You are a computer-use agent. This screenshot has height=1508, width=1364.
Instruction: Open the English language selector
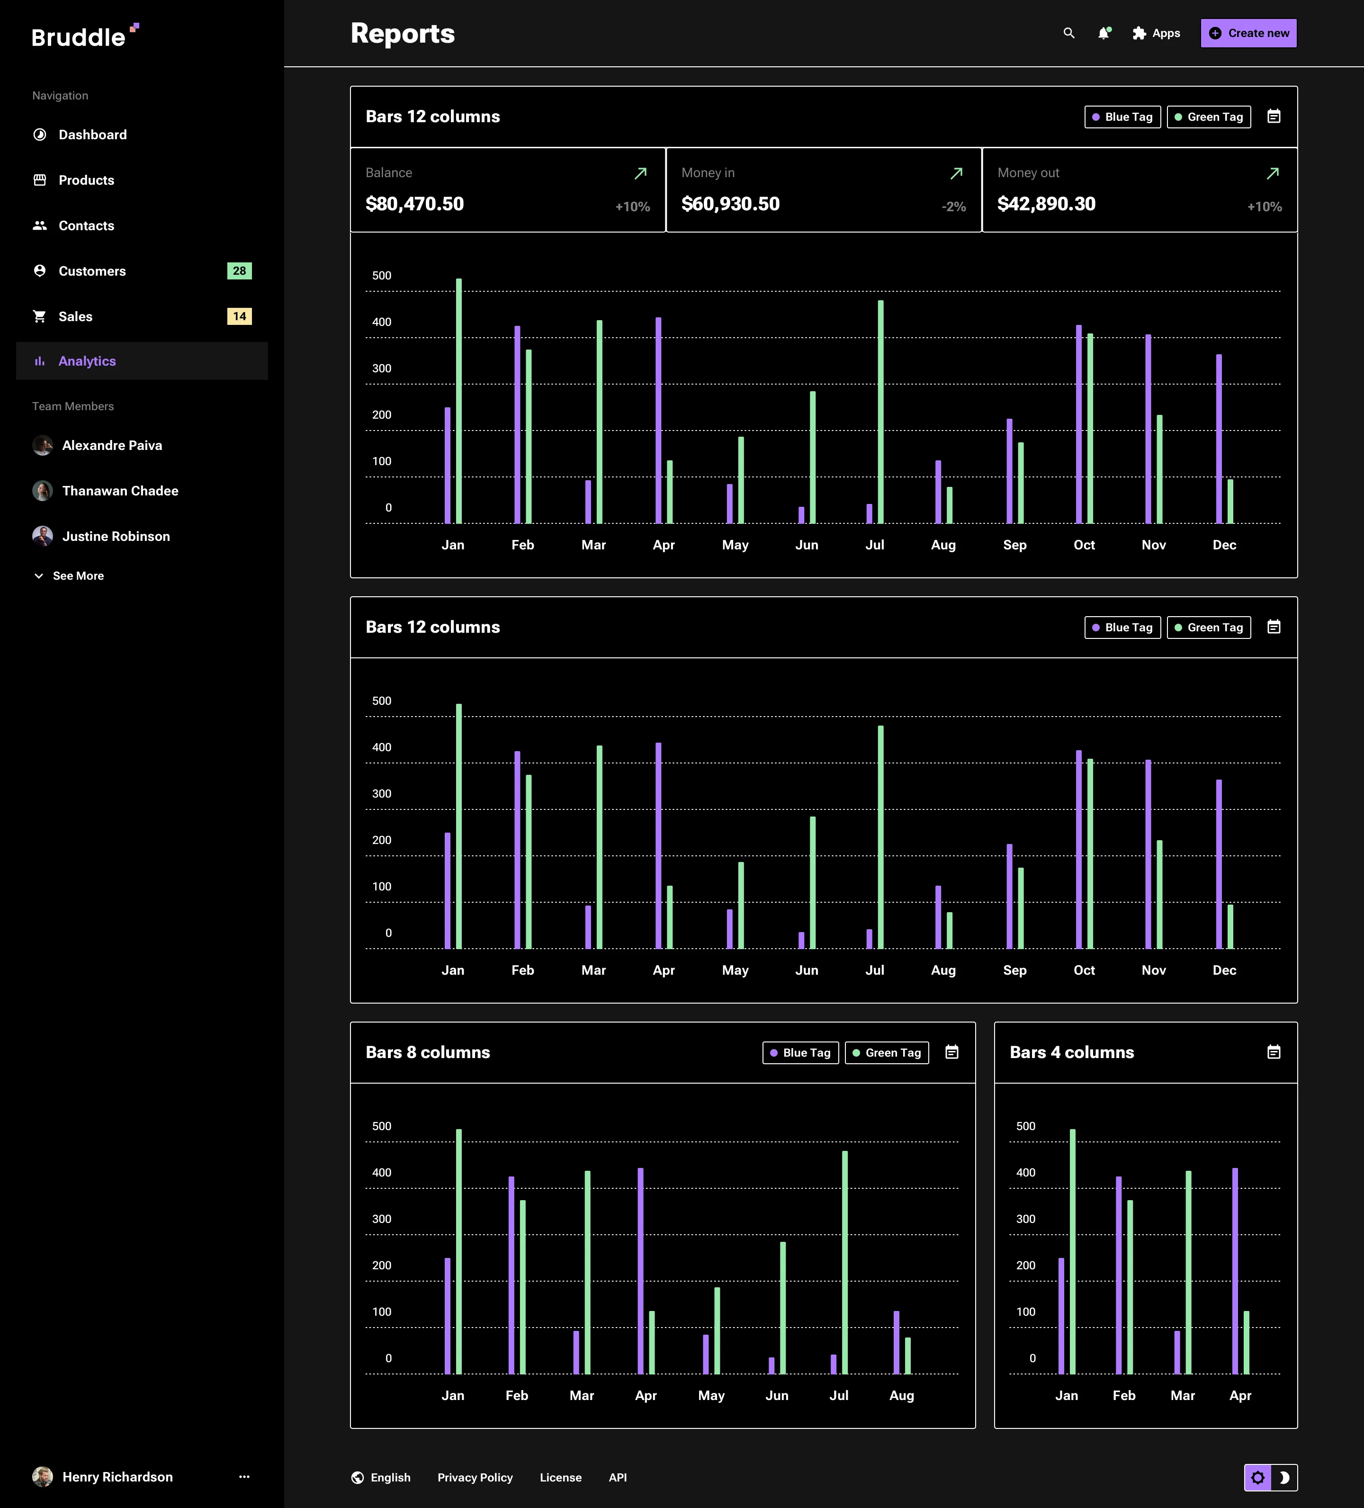(381, 1477)
